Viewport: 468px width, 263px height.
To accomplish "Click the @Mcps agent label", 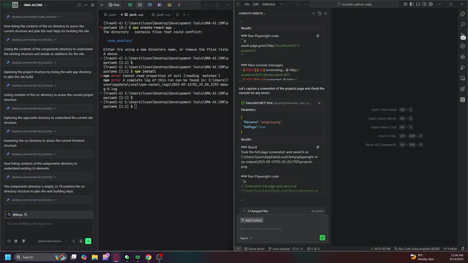I will point(17,214).
